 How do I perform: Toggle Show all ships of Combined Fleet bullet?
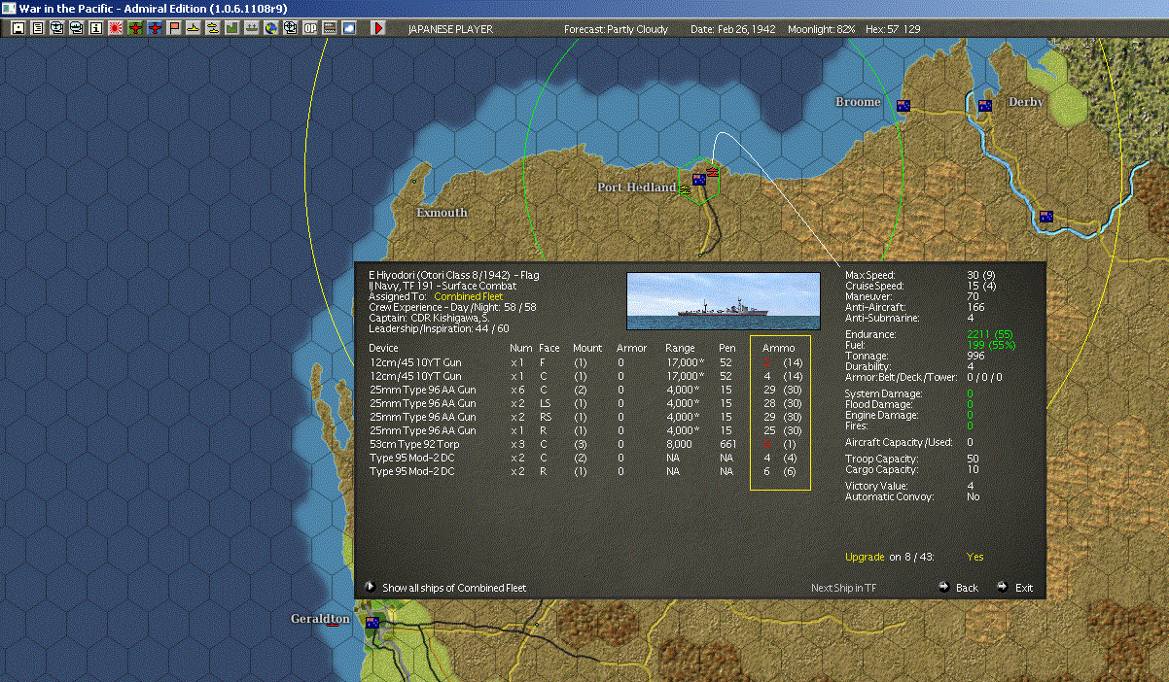click(x=370, y=587)
